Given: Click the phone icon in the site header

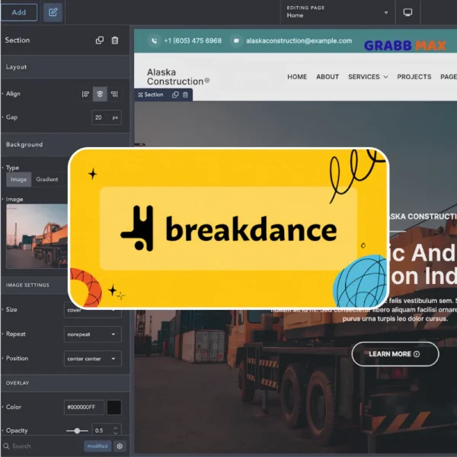Looking at the screenshot, I should [155, 40].
